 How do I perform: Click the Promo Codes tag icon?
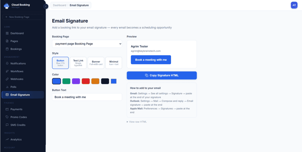pos(7,117)
